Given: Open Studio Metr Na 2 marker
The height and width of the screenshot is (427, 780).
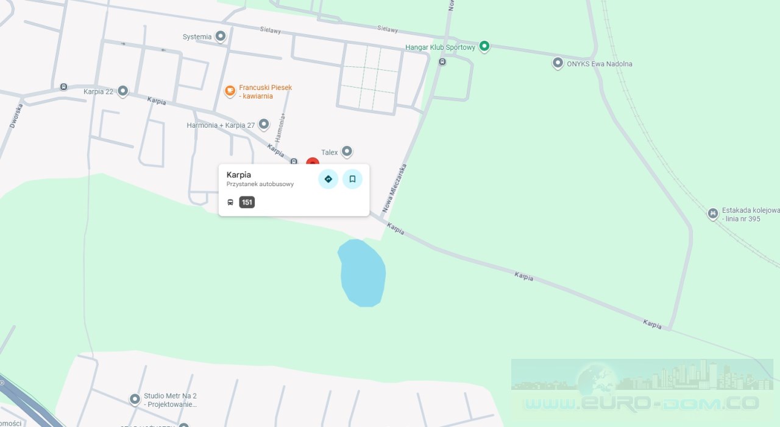Looking at the screenshot, I should click(135, 399).
